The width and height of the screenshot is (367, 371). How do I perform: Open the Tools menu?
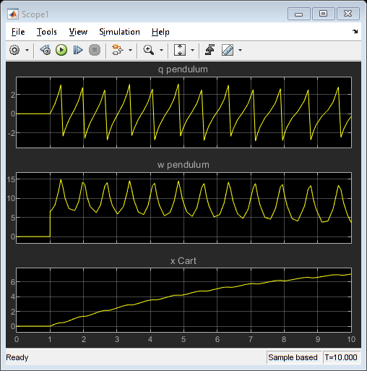47,32
